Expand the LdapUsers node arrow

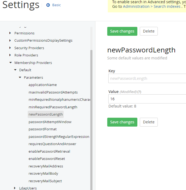pos(15,188)
